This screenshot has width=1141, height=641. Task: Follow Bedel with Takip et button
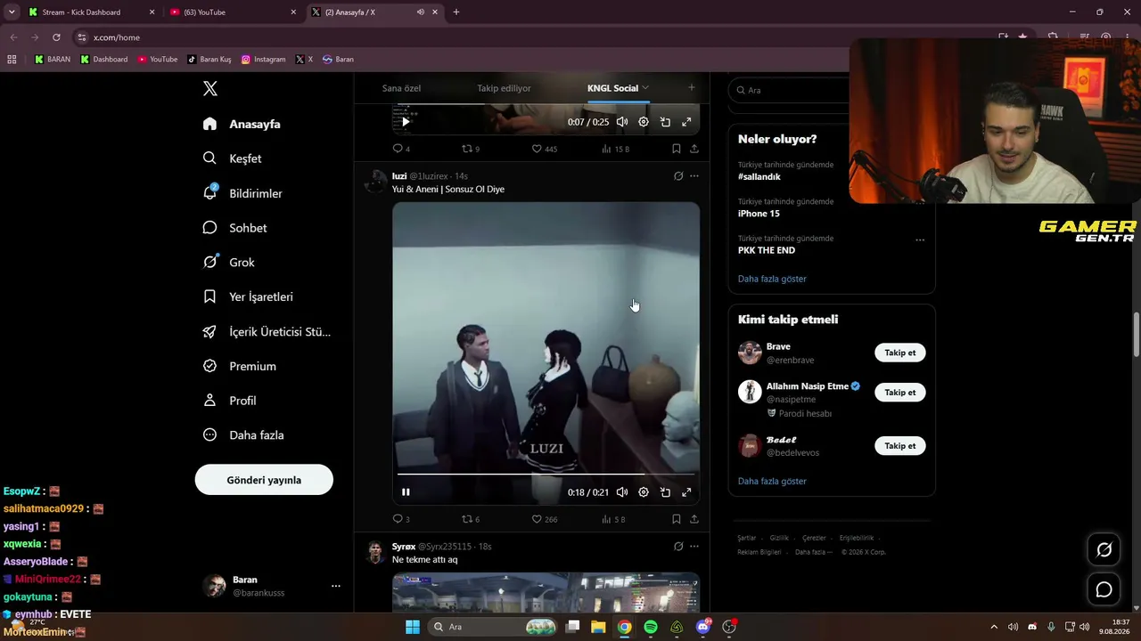click(x=900, y=446)
